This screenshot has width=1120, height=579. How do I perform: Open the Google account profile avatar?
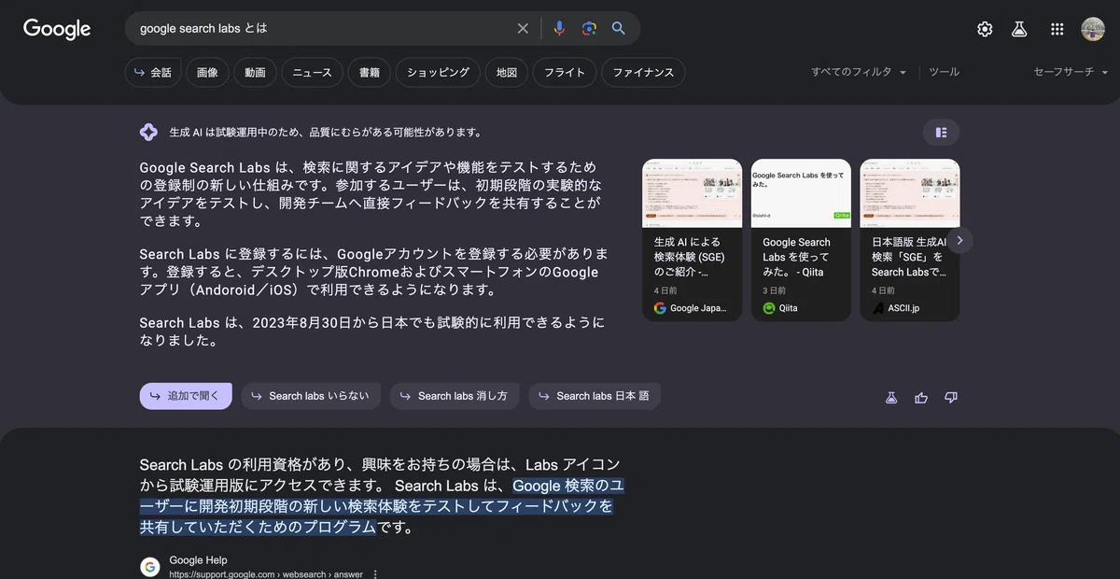click(x=1093, y=29)
